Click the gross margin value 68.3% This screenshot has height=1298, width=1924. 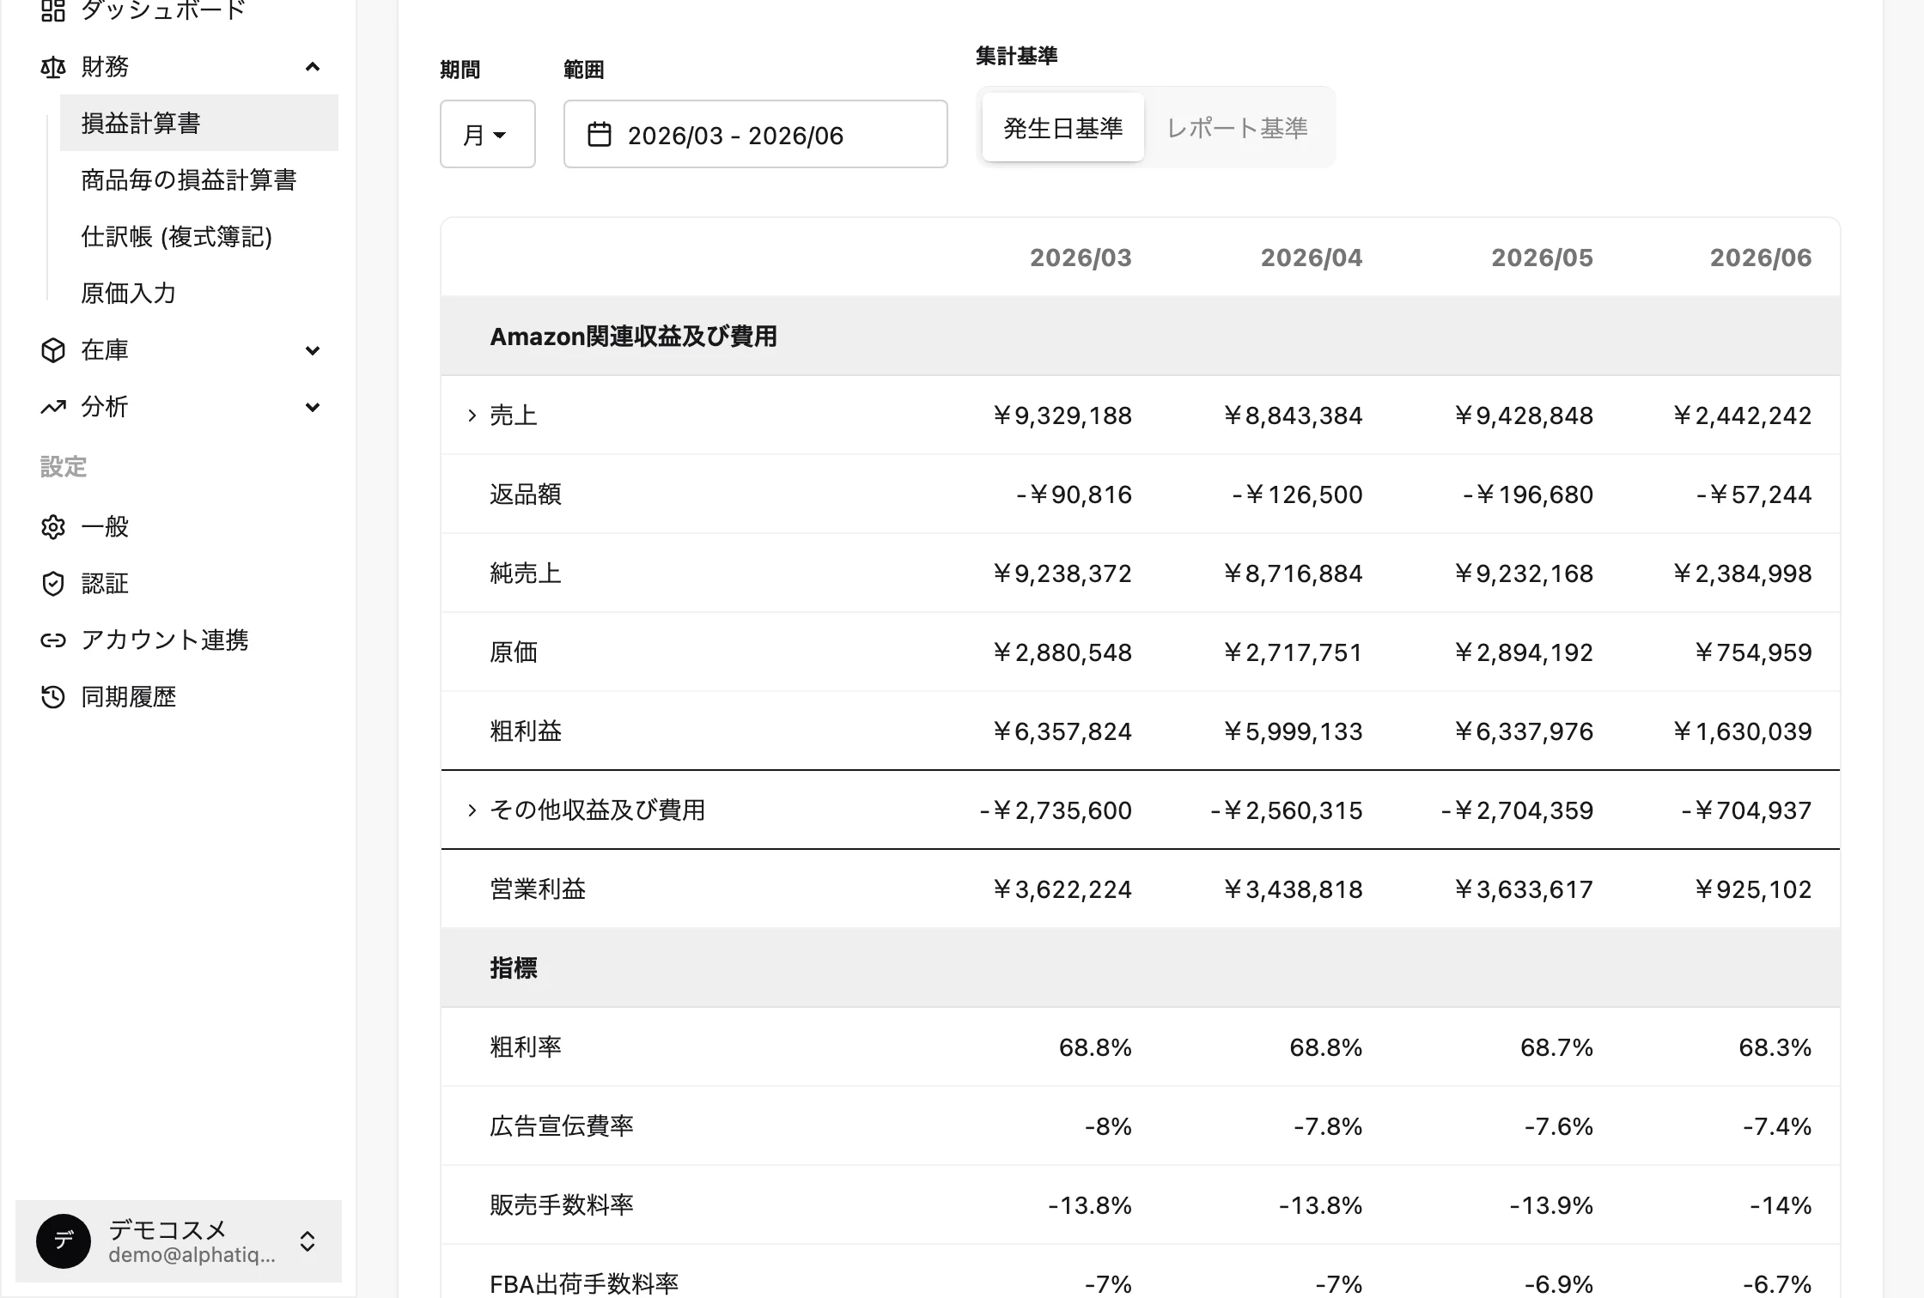pos(1775,1047)
